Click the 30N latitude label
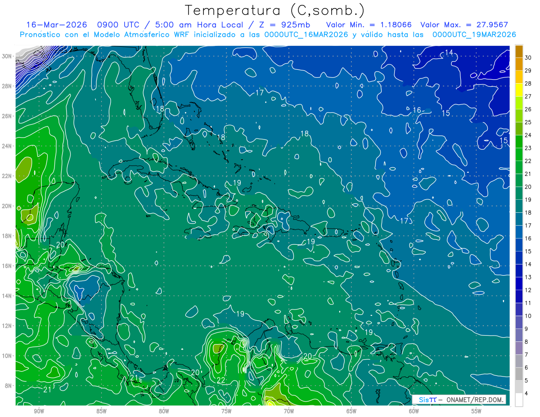This screenshot has height=417, width=540. click(7, 56)
